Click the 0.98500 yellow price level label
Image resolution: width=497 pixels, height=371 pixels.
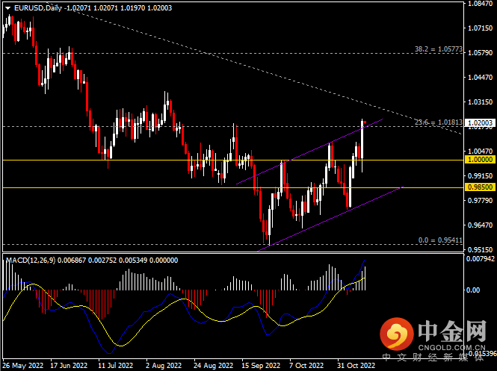coord(481,187)
